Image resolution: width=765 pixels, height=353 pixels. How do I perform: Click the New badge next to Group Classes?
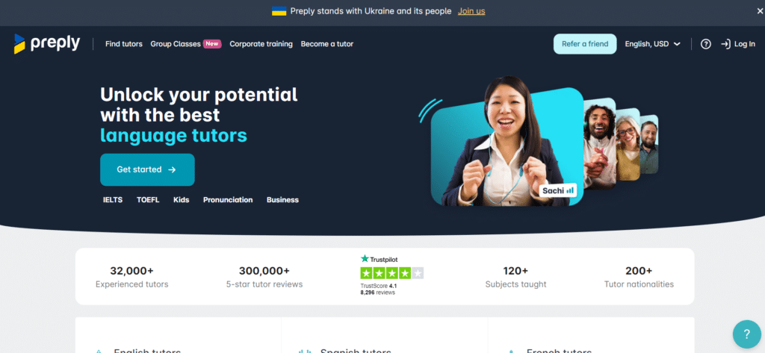pyautogui.click(x=212, y=44)
